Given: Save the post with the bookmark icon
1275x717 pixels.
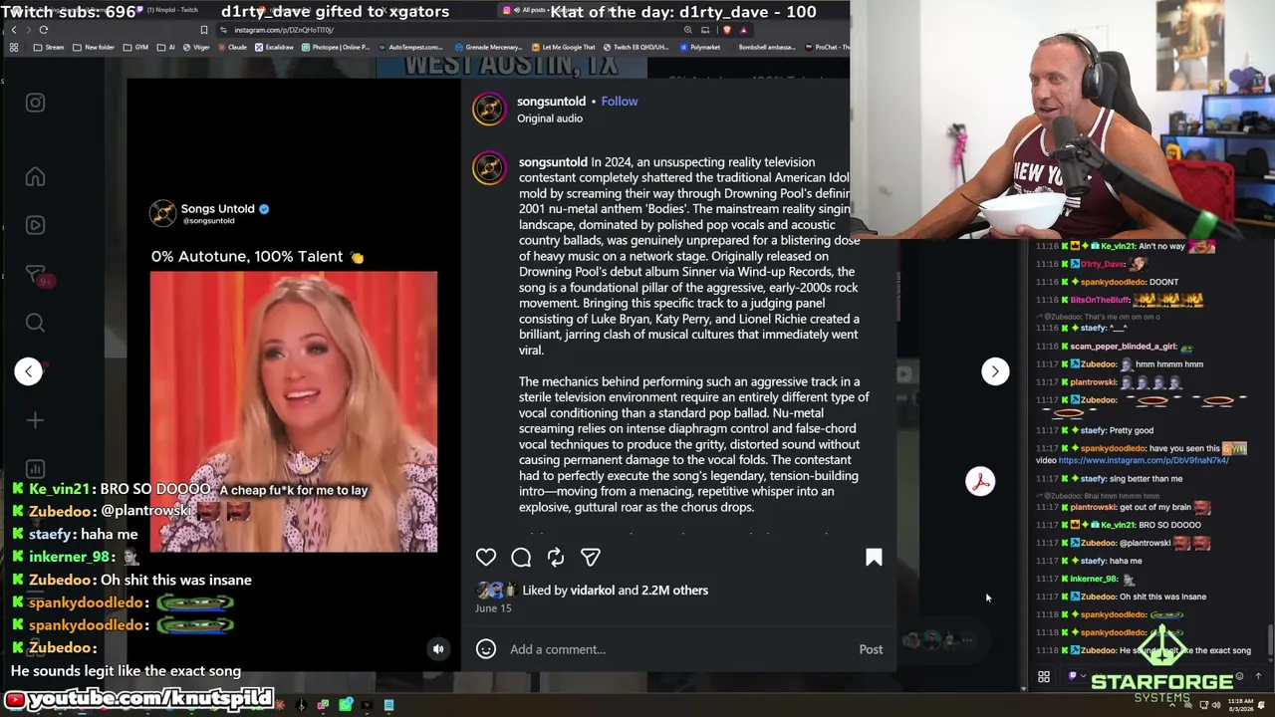Looking at the screenshot, I should coord(874,558).
